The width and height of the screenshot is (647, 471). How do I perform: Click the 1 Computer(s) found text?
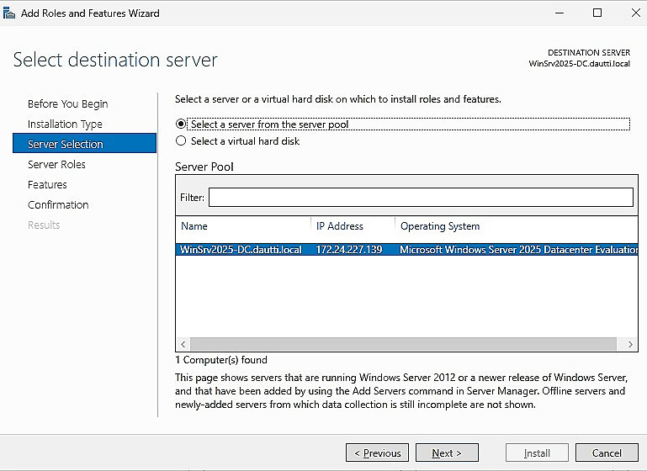pyautogui.click(x=221, y=360)
